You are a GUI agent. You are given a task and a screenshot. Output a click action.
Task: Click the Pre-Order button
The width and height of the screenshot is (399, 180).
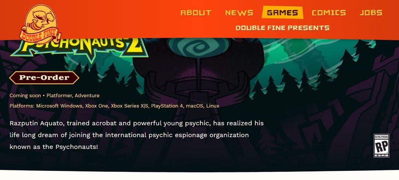44,78
